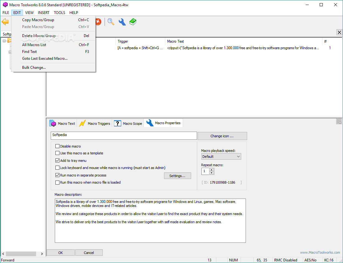Screen dimensions: 343x263
Task: Click the OK button
Action: (x=61, y=252)
